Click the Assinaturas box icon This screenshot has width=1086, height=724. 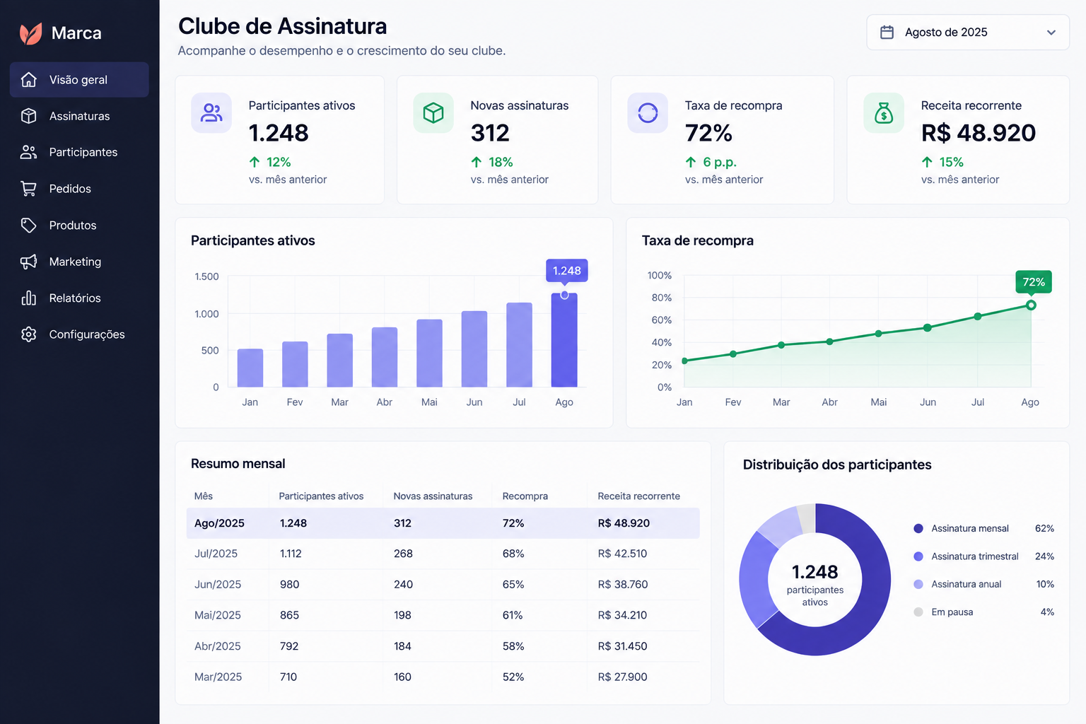click(29, 116)
